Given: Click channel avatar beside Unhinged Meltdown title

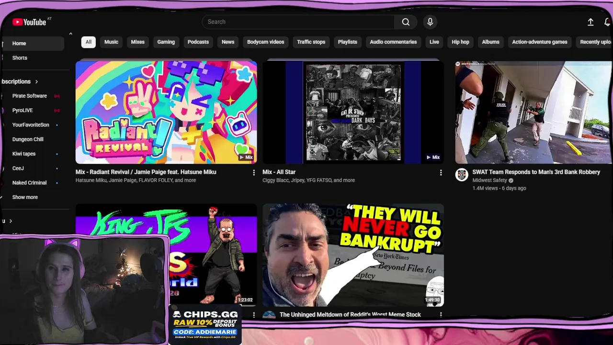Looking at the screenshot, I should [269, 315].
